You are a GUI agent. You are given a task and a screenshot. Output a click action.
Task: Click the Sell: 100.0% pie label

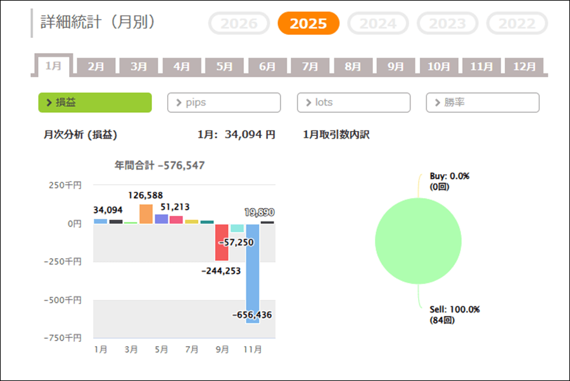pos(454,310)
